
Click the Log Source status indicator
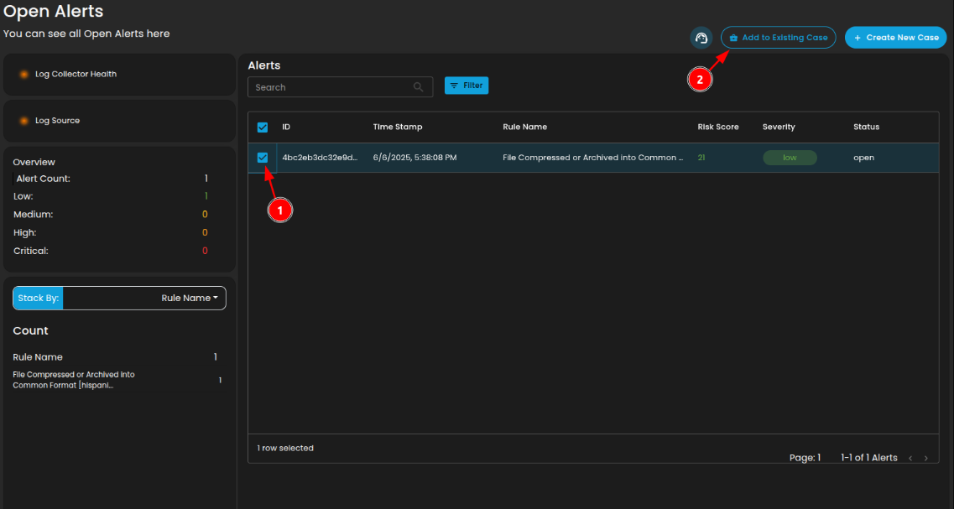click(24, 121)
